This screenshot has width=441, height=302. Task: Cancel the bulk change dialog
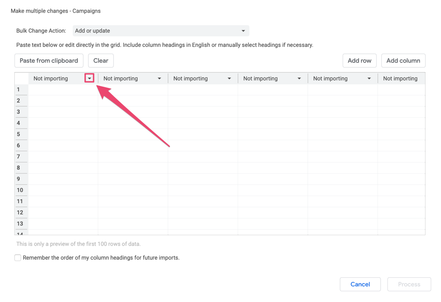360,284
